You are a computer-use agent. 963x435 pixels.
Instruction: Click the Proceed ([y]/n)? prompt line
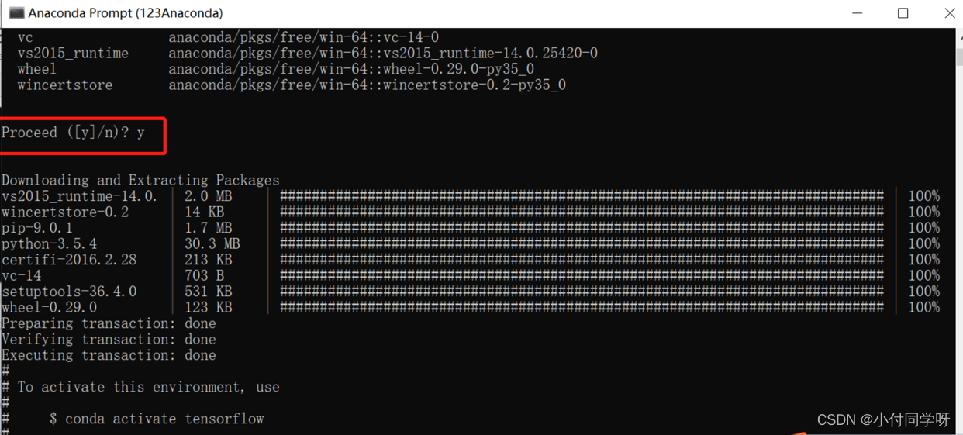[x=73, y=133]
